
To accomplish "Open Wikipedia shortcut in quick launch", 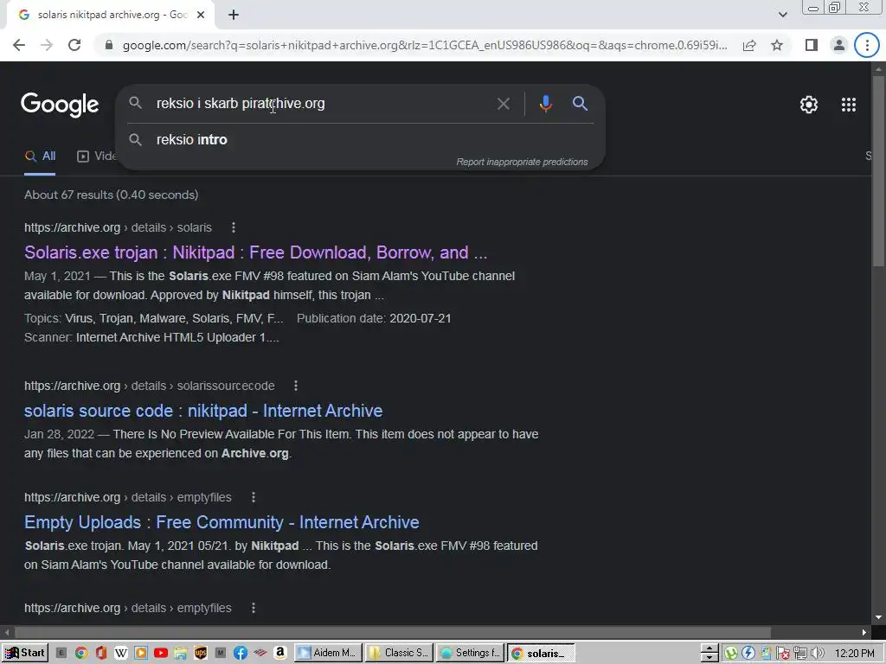I will (x=120, y=654).
